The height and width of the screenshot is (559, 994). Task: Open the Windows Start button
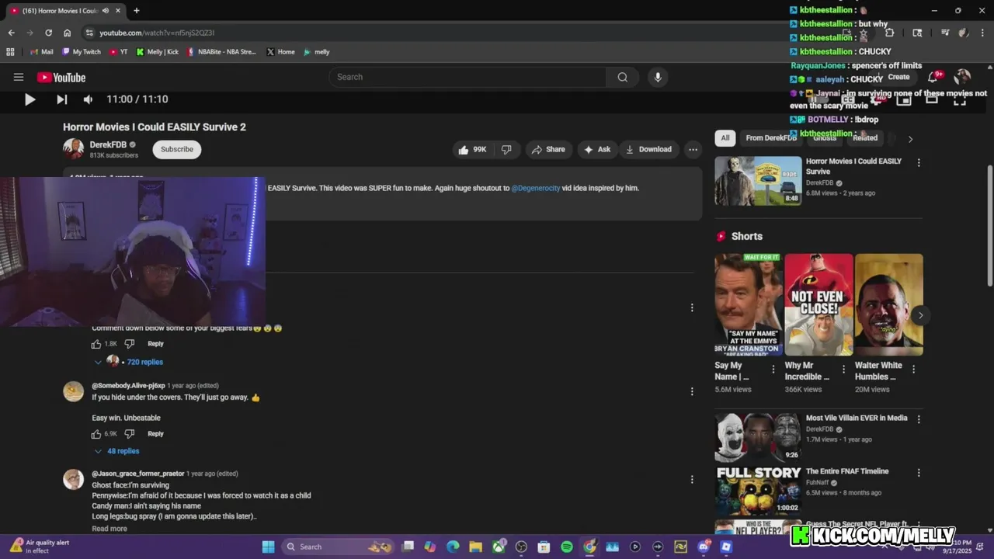(268, 547)
